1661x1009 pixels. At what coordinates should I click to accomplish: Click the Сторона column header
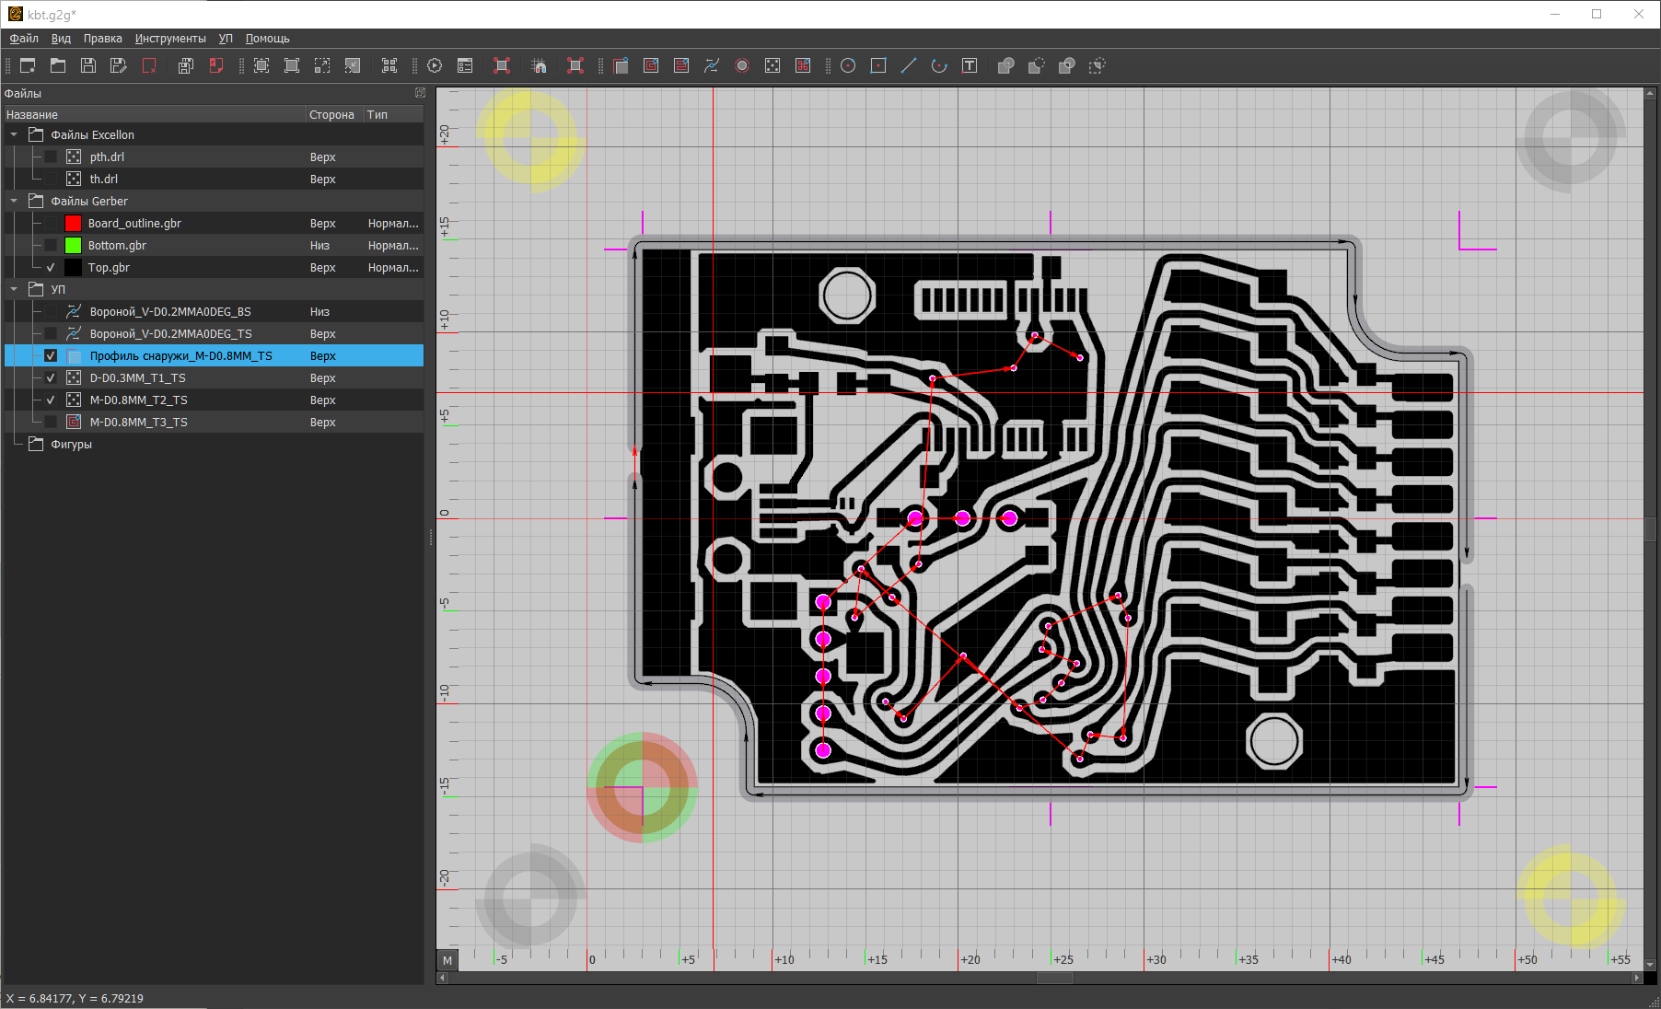coord(331,115)
